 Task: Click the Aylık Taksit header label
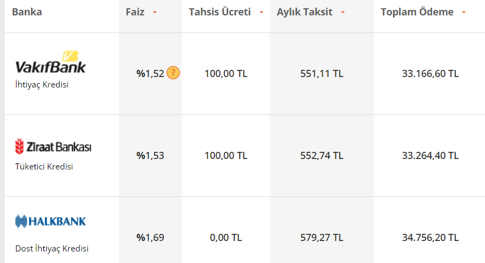tap(305, 12)
